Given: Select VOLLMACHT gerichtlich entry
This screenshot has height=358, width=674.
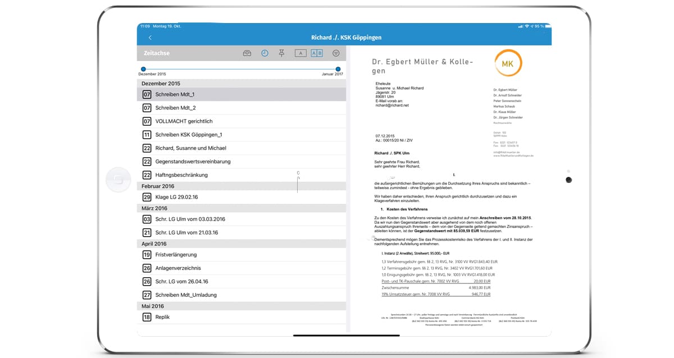Looking at the screenshot, I should click(184, 121).
